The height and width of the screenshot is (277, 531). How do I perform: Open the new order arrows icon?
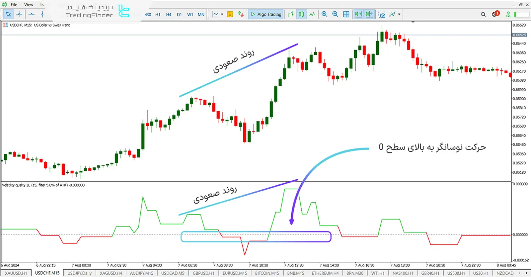click(x=241, y=14)
